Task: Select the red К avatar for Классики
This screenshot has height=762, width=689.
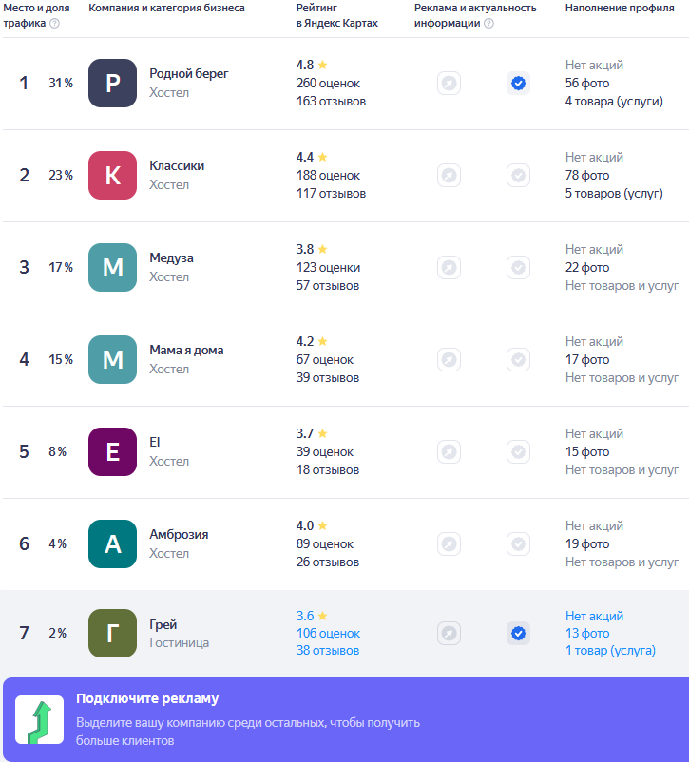Action: pyautogui.click(x=112, y=176)
